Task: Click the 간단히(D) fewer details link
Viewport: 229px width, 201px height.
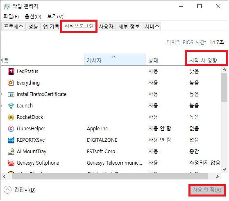Action: (x=25, y=190)
